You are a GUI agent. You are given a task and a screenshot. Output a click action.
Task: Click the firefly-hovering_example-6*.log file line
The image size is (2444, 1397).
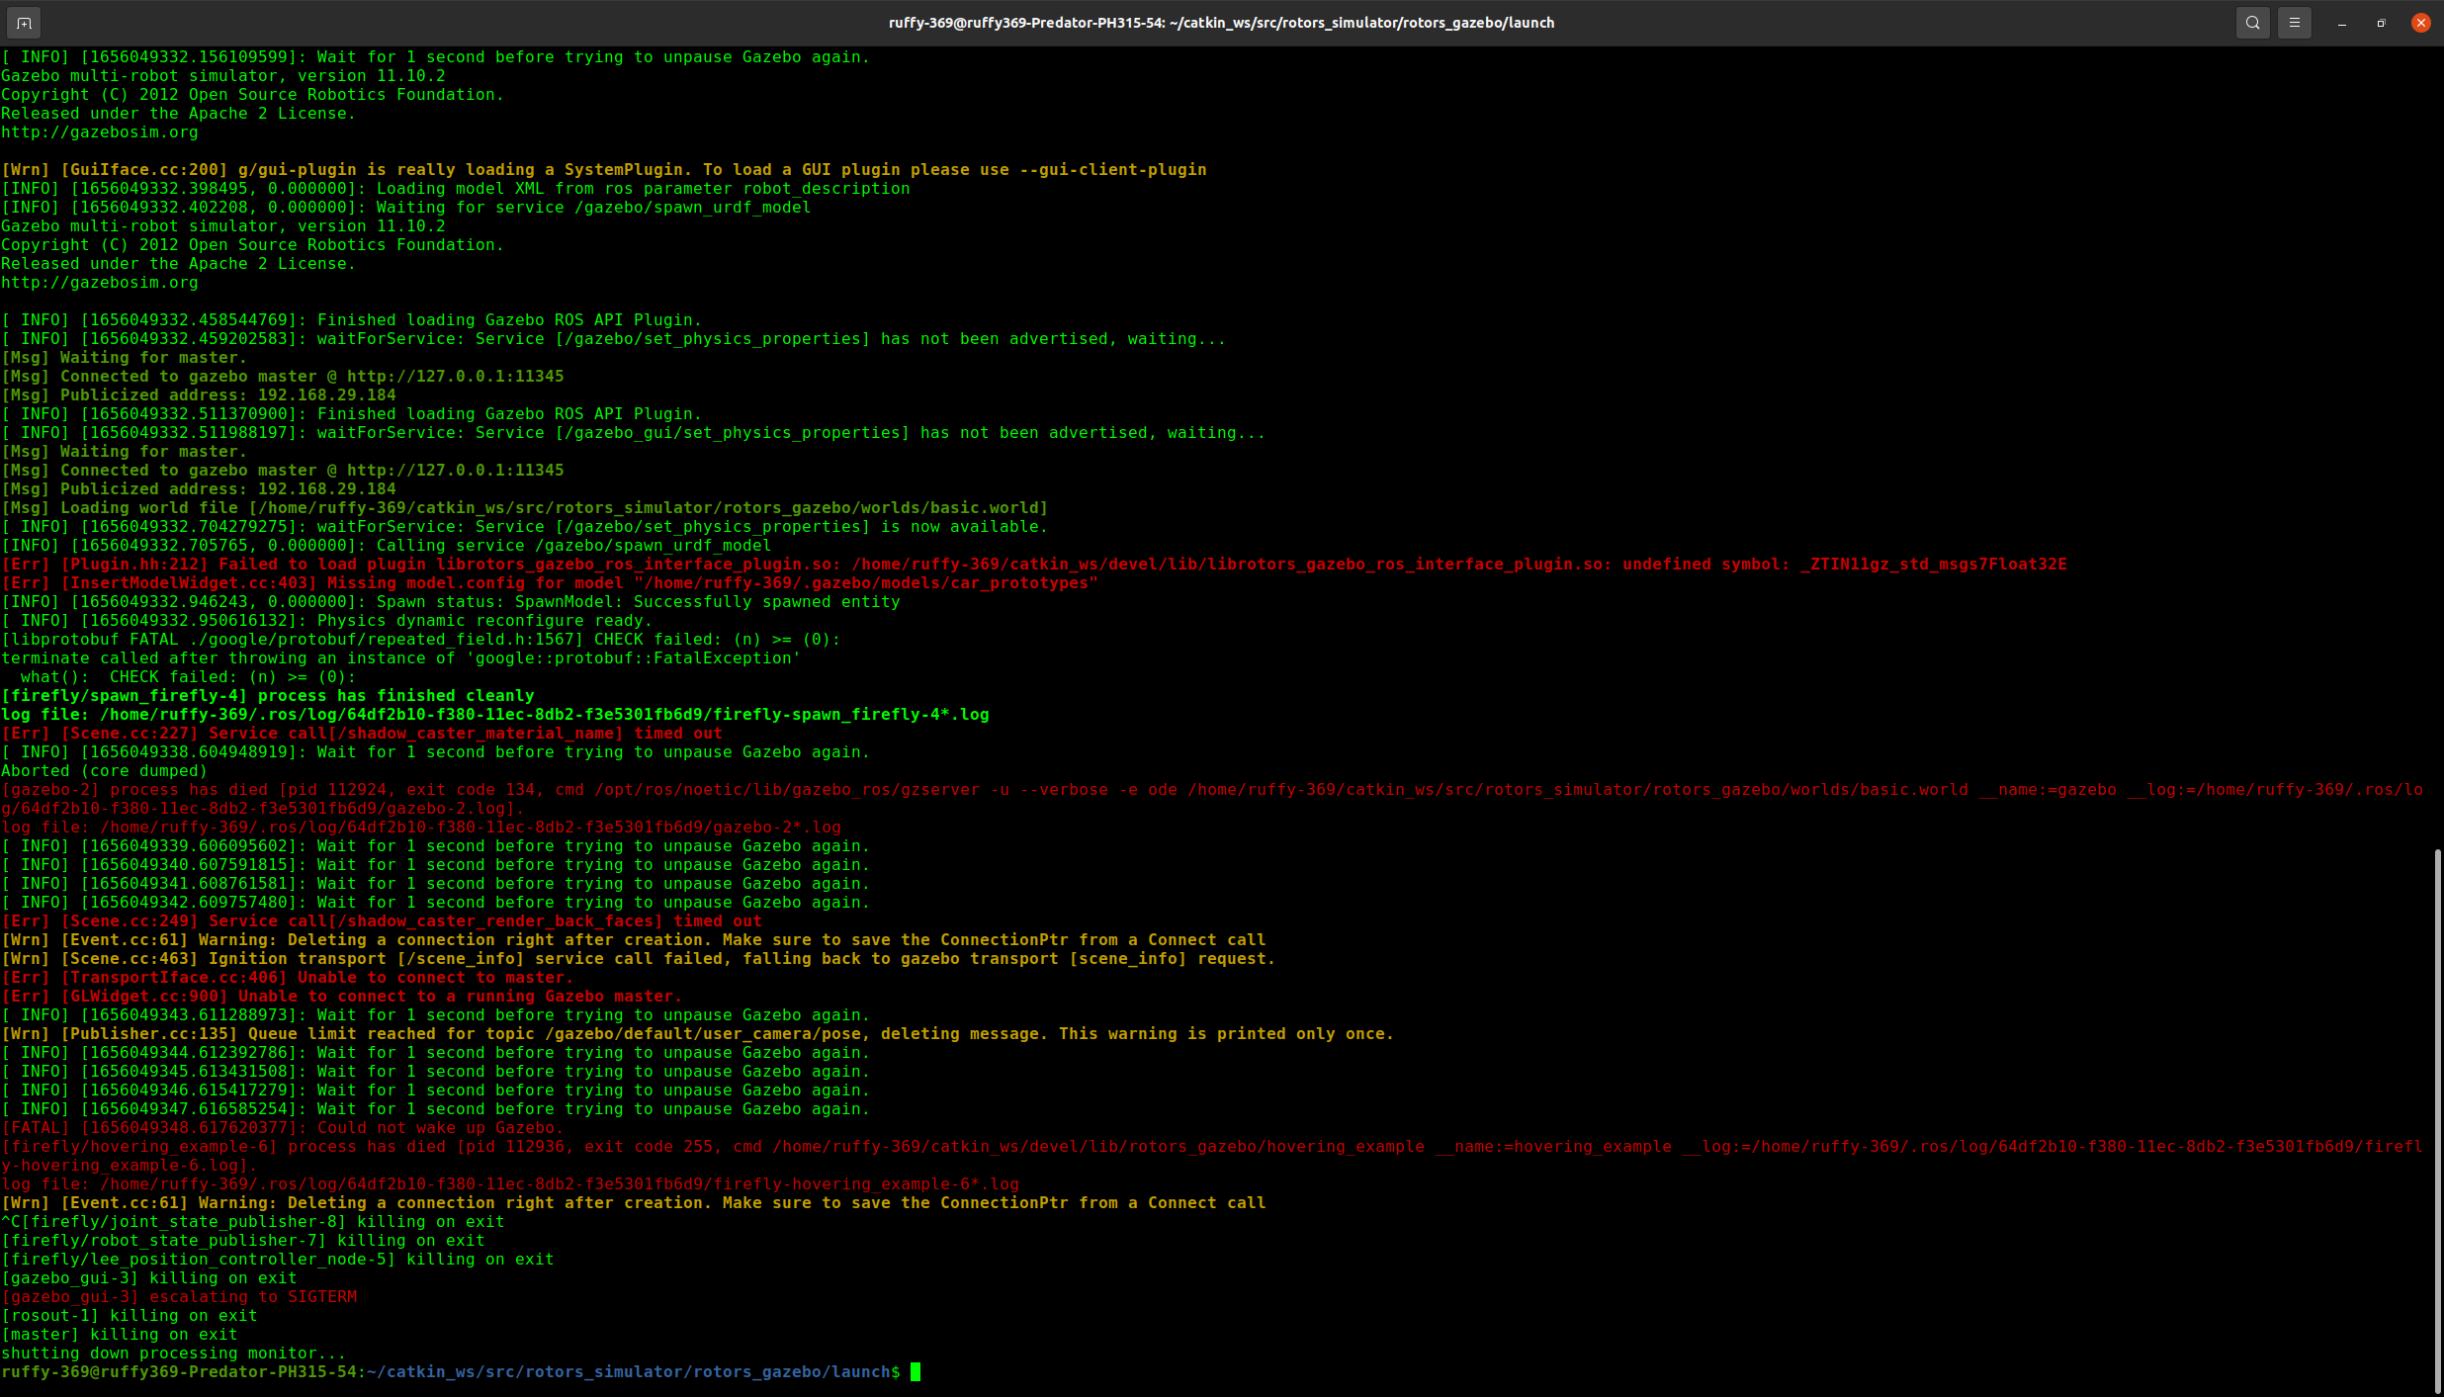[x=509, y=1184]
